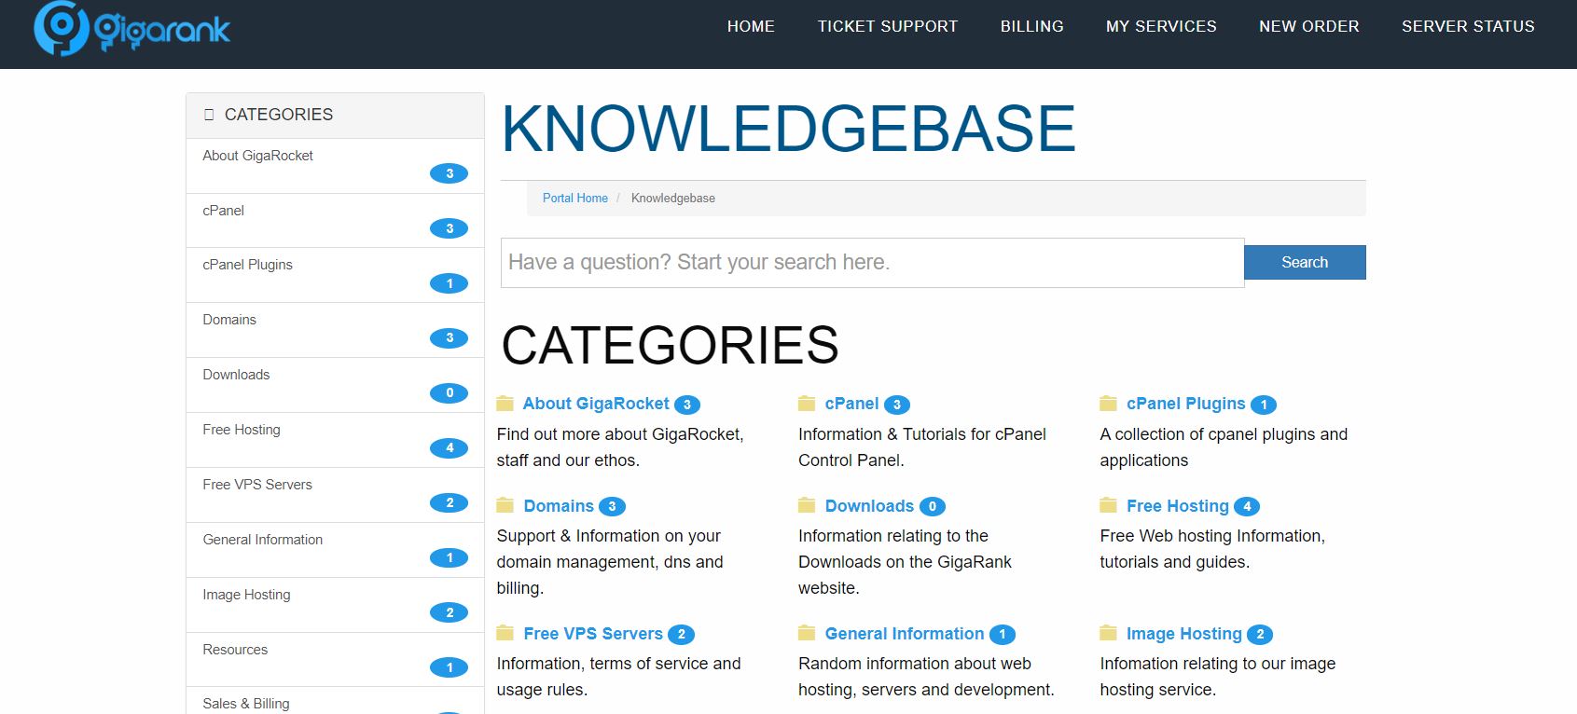Open the cPanel category link in main list
This screenshot has width=1577, height=714.
(851, 404)
